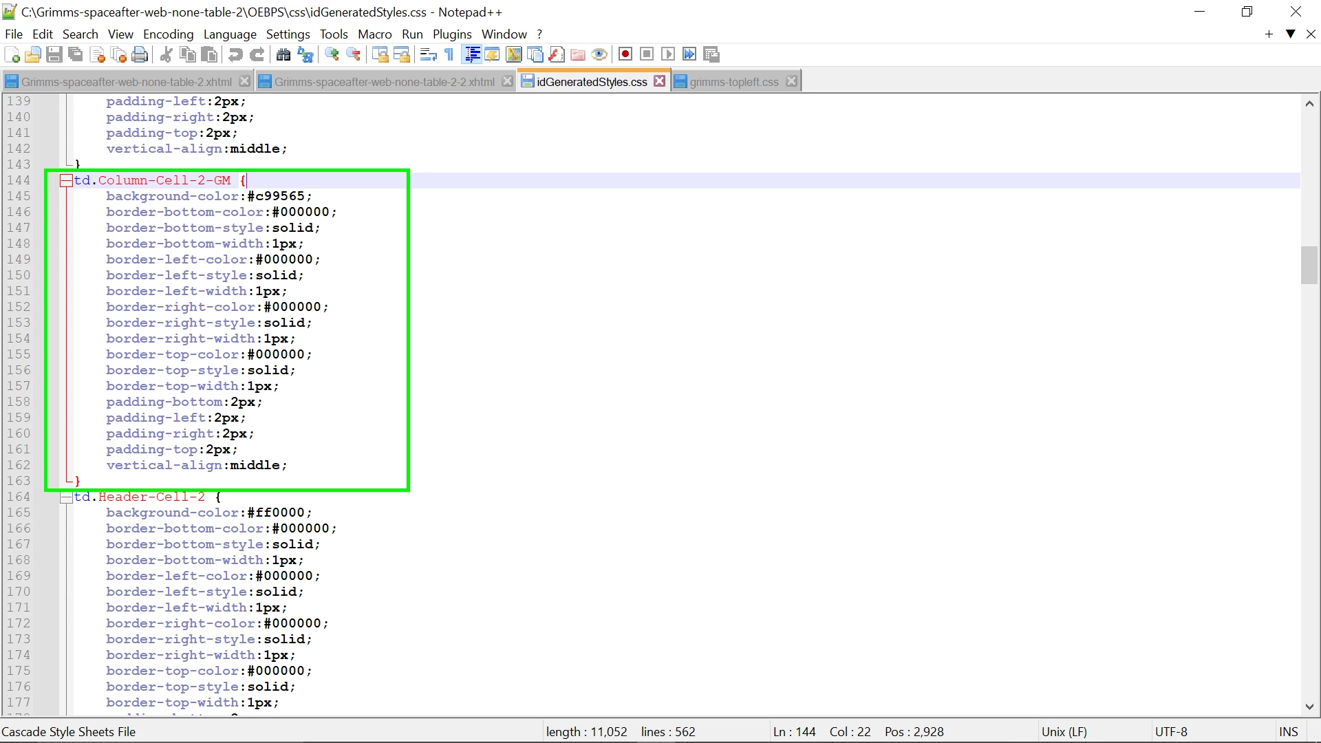Toggle word wrap toolbar button
Screen dimensions: 1321x743
click(428, 55)
